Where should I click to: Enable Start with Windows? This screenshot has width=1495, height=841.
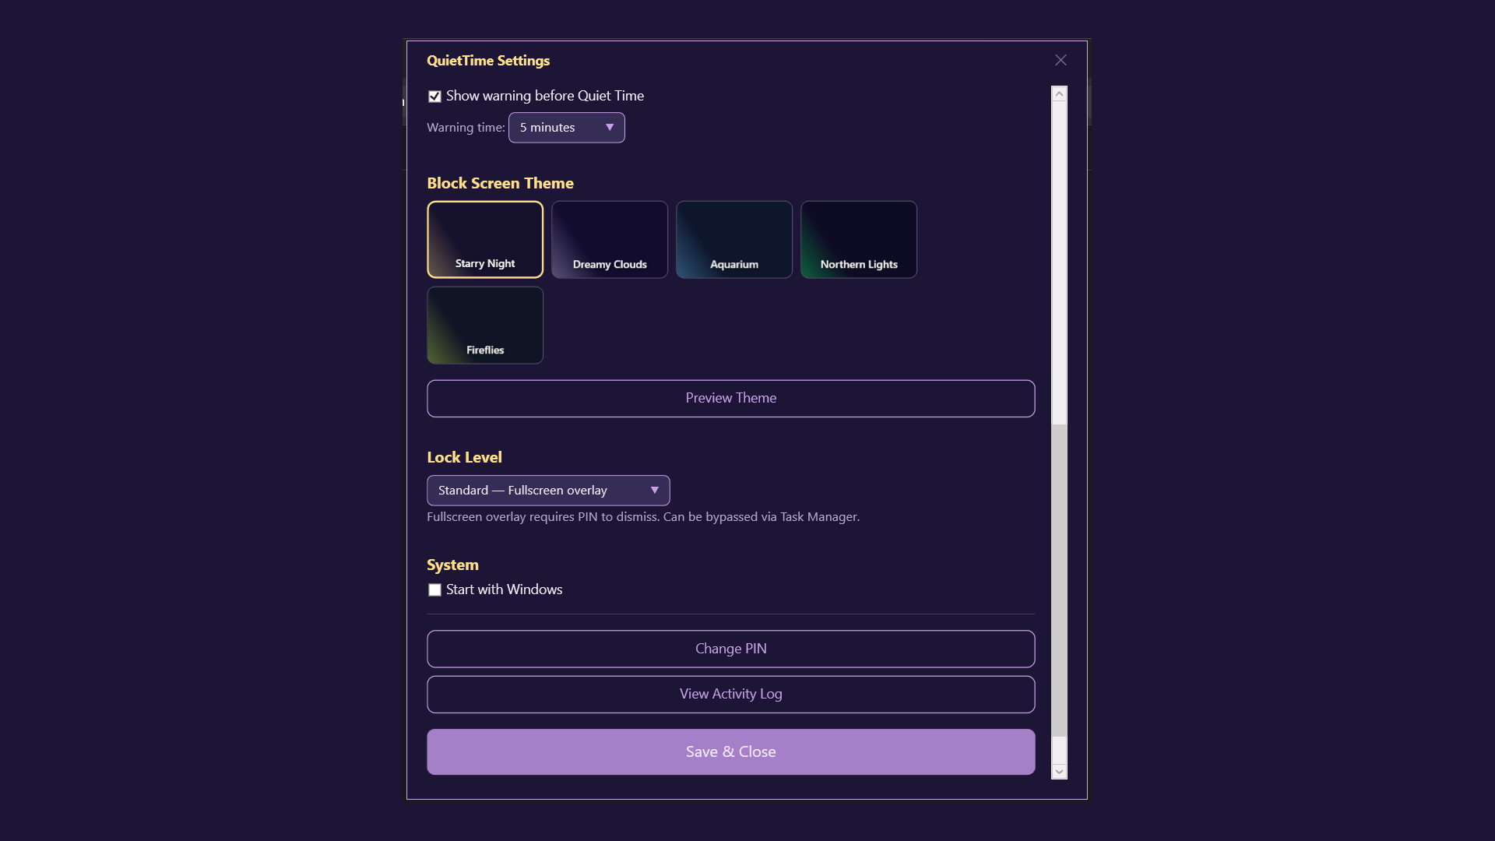pos(435,589)
